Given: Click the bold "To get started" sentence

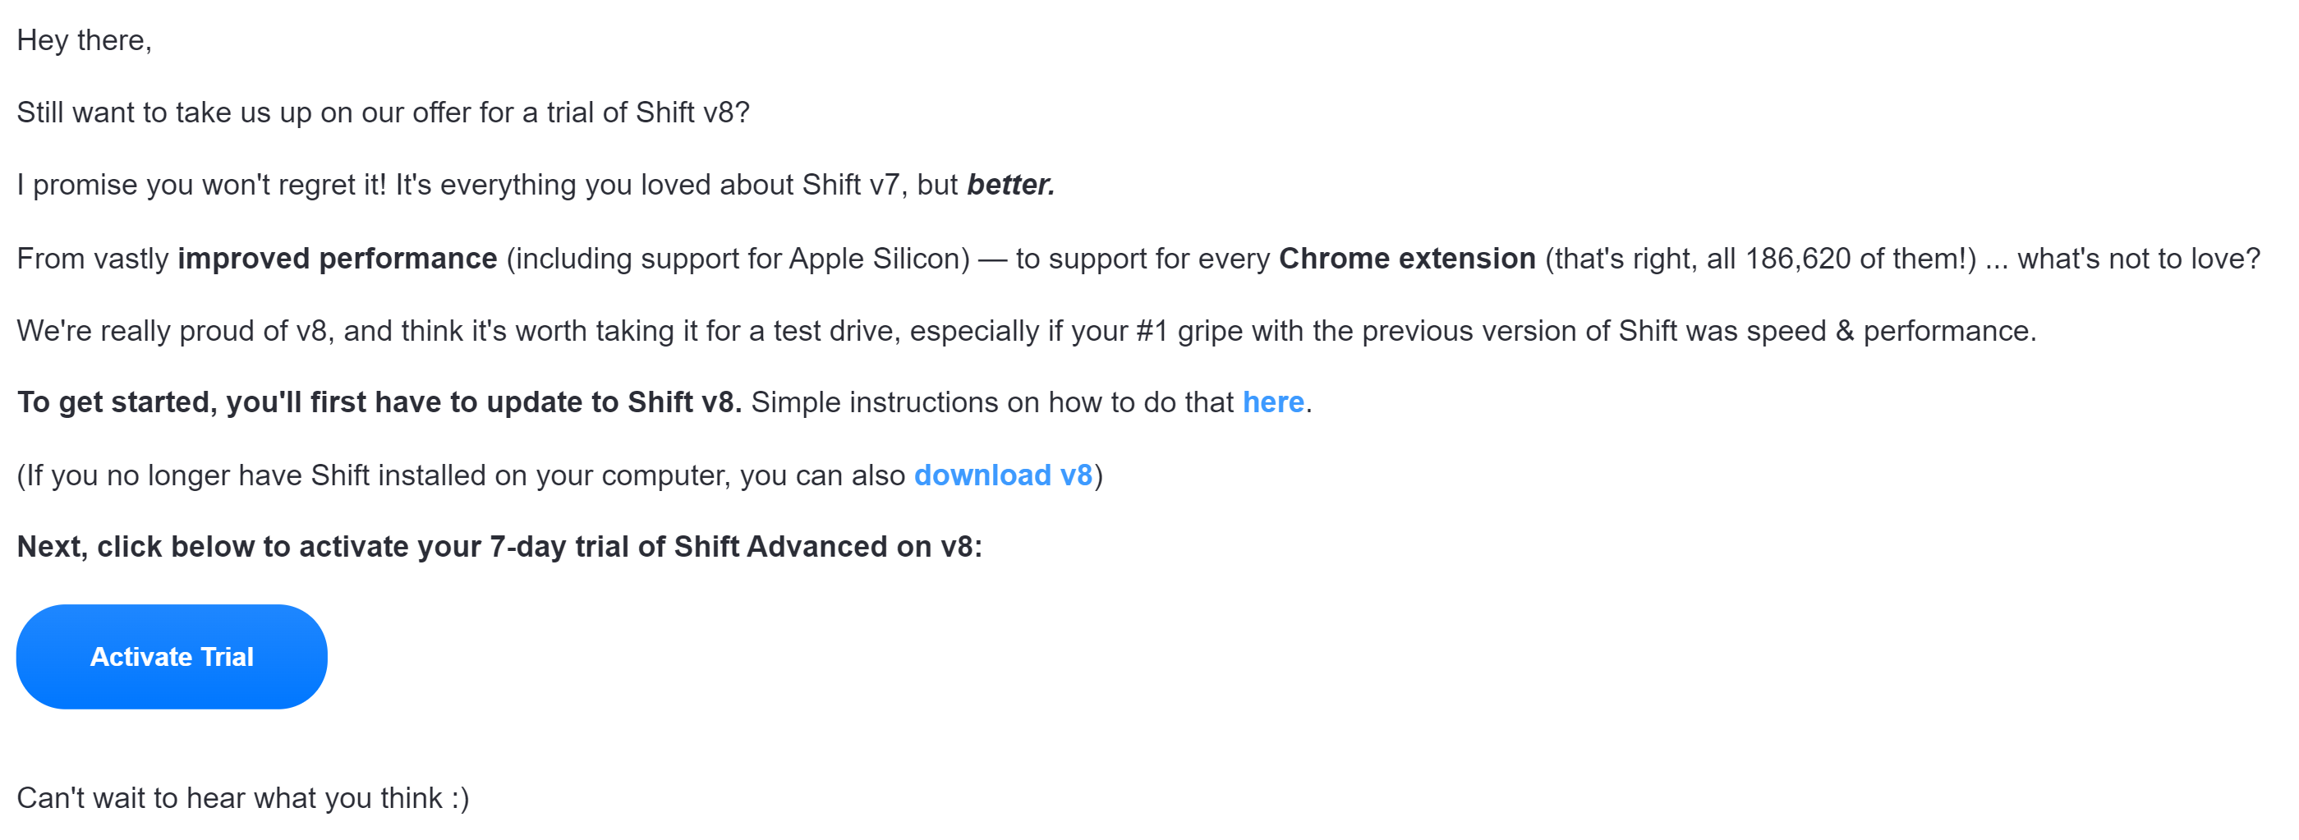Looking at the screenshot, I should pyautogui.click(x=379, y=402).
